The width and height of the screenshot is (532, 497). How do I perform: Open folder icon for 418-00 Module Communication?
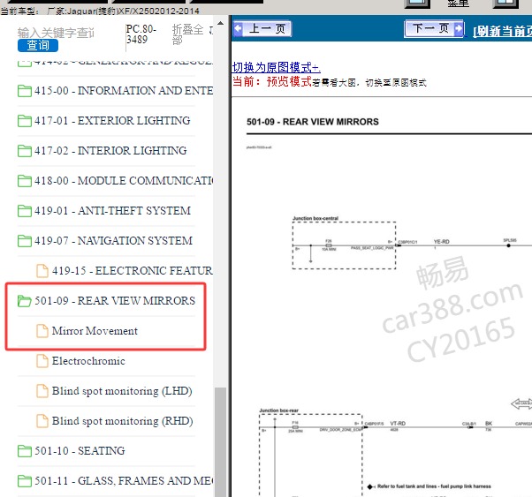[25, 181]
